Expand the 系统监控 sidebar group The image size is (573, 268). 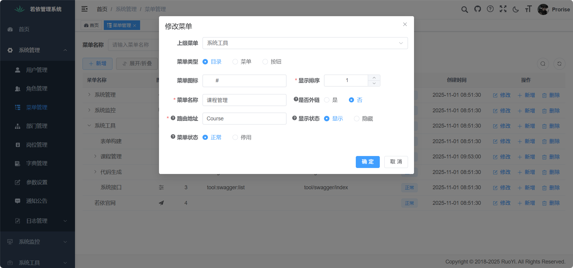coord(37,242)
